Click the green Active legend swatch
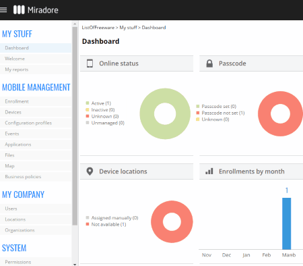 pos(88,103)
